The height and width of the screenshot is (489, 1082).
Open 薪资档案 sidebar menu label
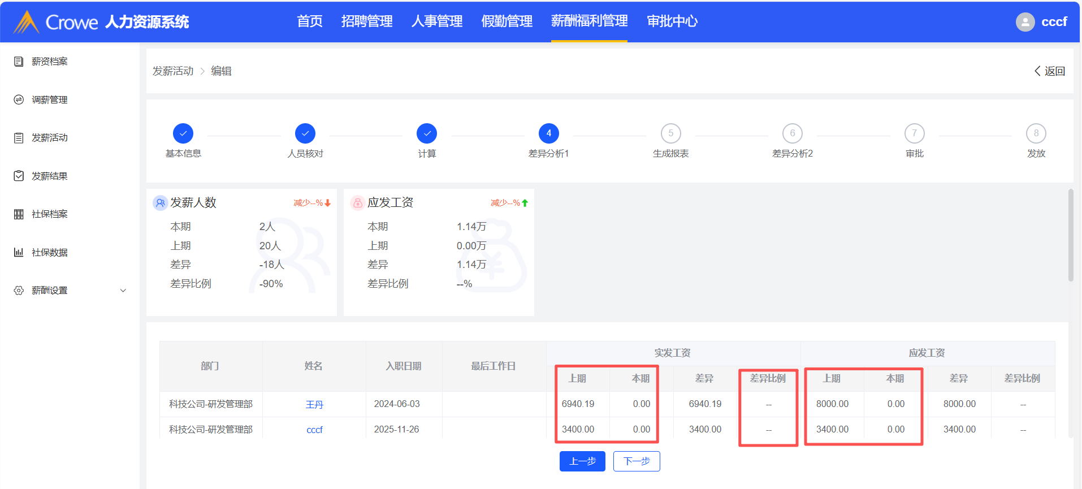coord(50,62)
